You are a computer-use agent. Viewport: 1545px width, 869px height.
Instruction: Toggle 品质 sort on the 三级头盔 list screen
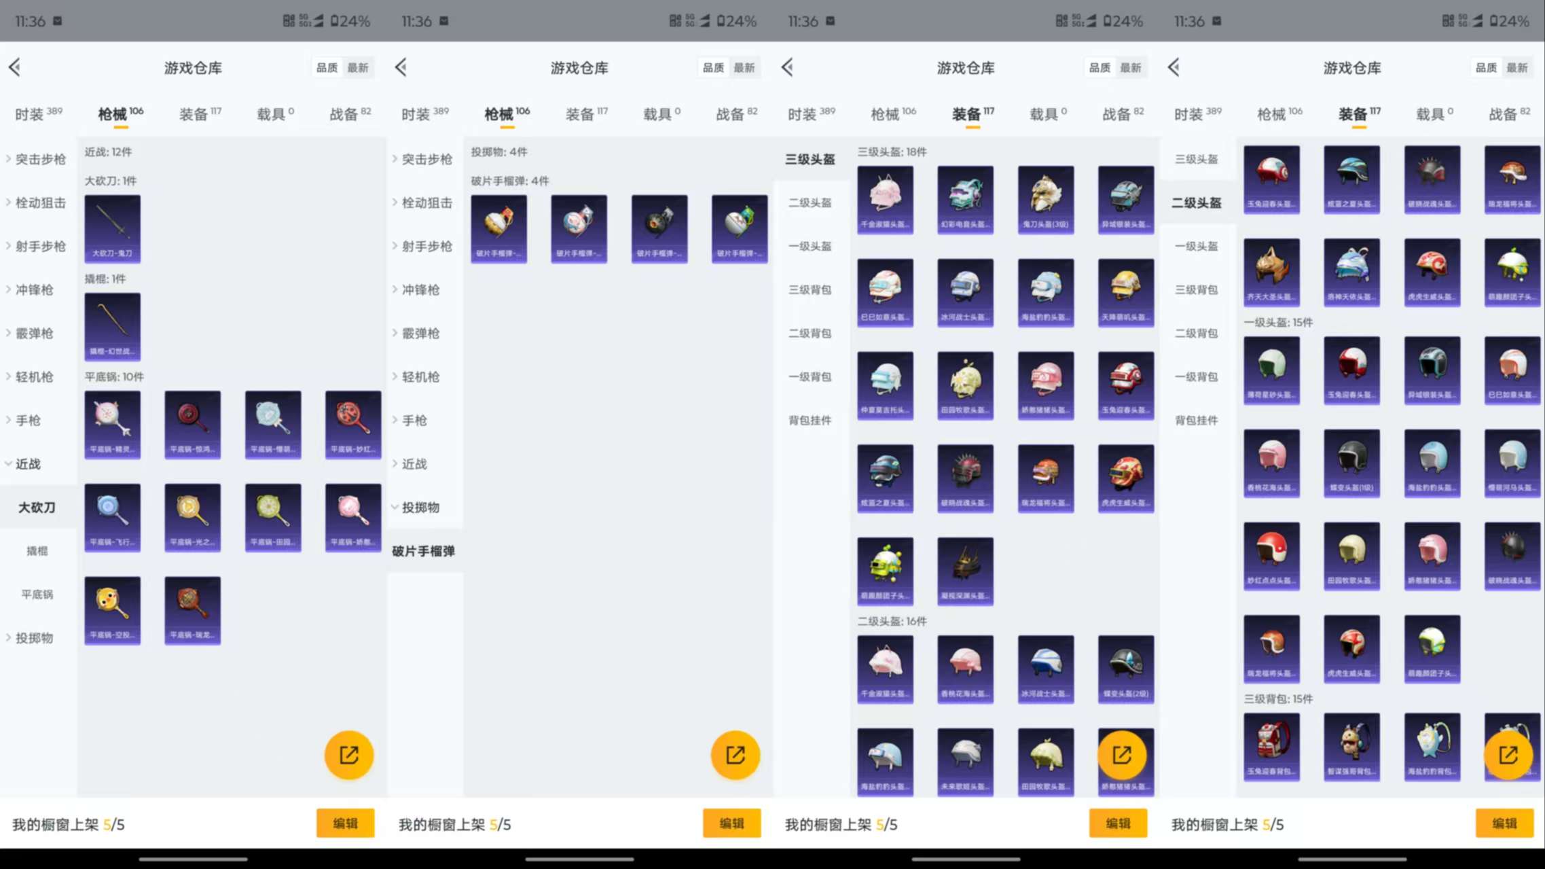[1099, 67]
